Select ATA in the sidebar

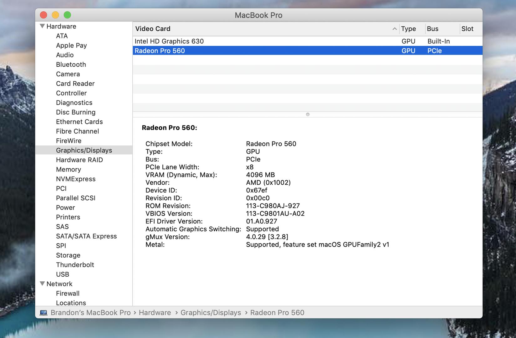(62, 36)
